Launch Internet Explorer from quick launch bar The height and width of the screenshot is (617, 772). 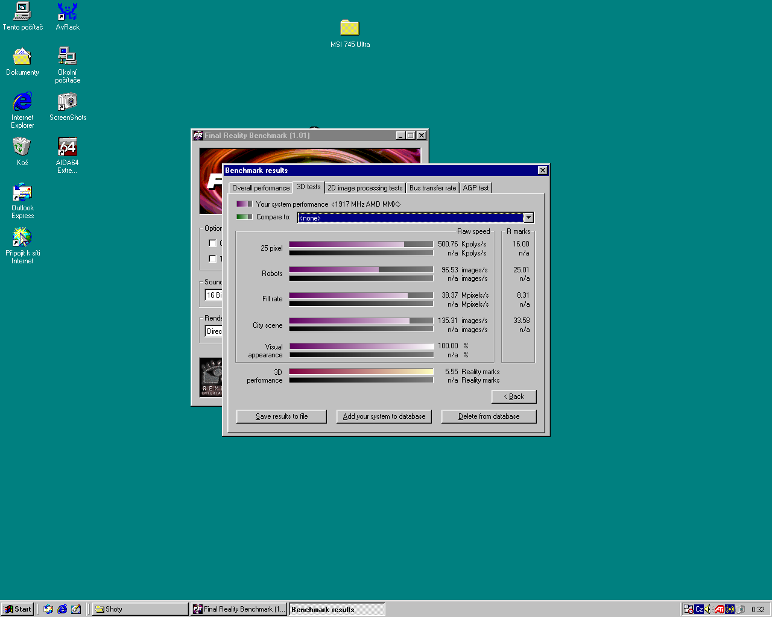pos(62,609)
